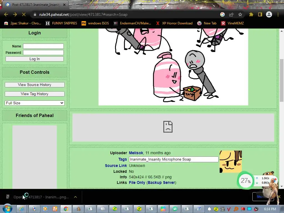Open the downloading 4713817 png item
Screen dimensions: 284x213
tap(38, 197)
